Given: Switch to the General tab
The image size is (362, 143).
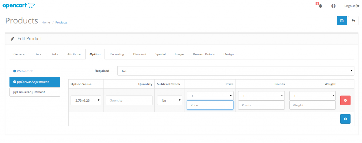Looking at the screenshot, I should [19, 54].
